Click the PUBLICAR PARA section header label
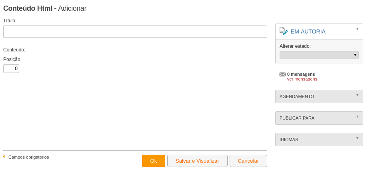 point(297,118)
